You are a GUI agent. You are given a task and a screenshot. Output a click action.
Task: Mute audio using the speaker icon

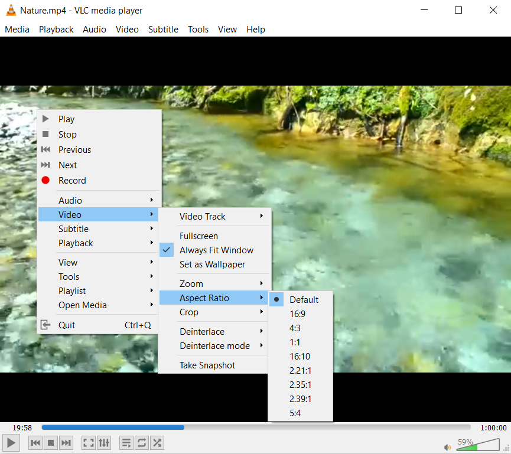(x=447, y=447)
